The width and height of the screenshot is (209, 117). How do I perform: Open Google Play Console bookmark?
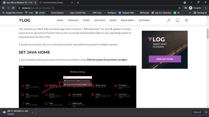click(12, 13)
